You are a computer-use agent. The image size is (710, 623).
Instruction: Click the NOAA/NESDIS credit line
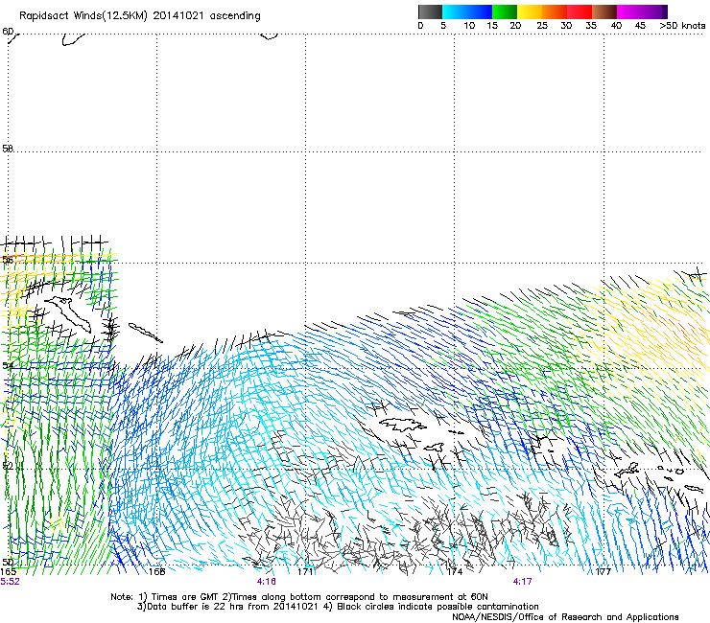565,616
